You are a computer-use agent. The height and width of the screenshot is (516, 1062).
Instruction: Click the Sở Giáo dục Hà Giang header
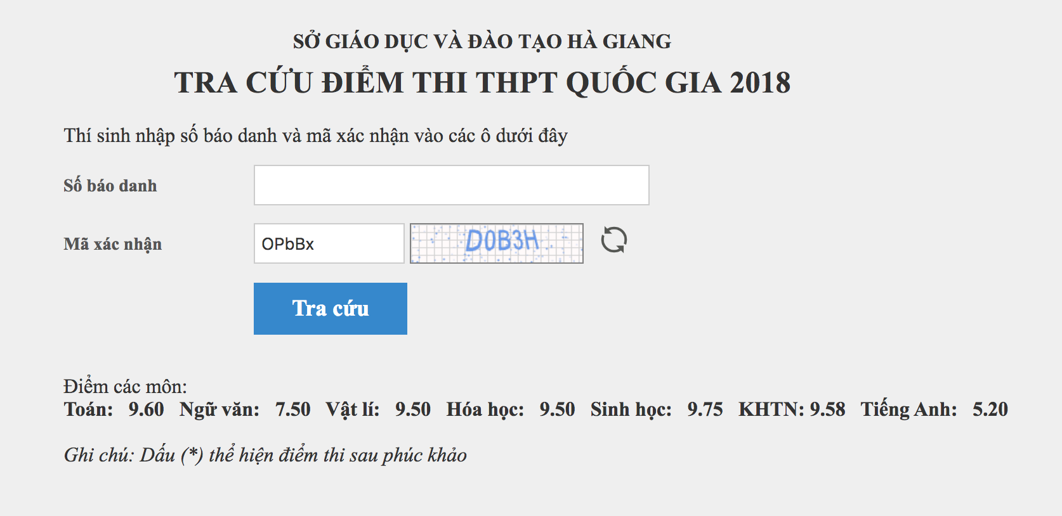[x=482, y=41]
